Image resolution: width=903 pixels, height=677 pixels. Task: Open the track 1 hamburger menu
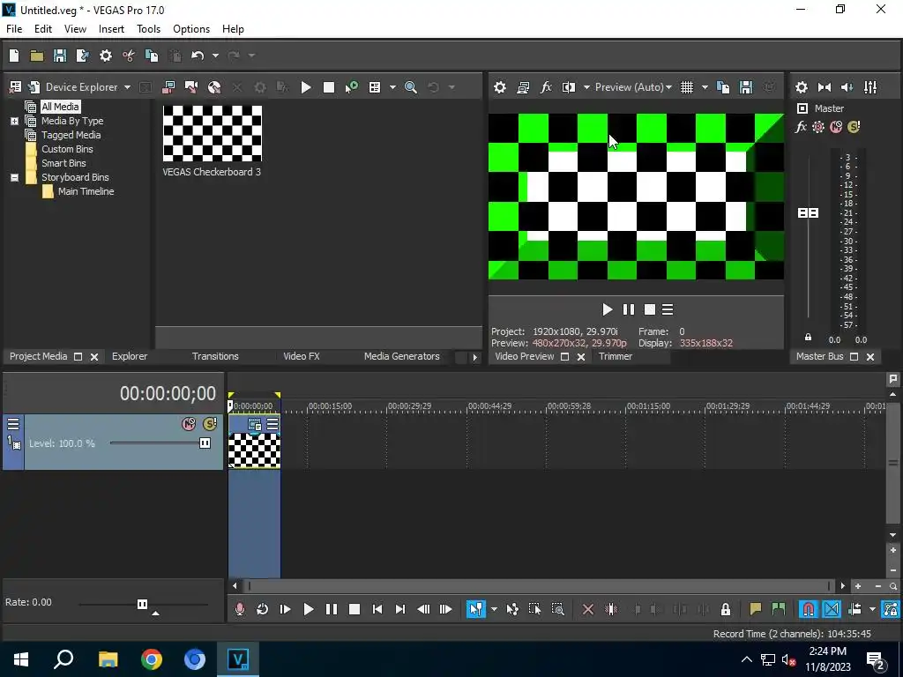[13, 424]
